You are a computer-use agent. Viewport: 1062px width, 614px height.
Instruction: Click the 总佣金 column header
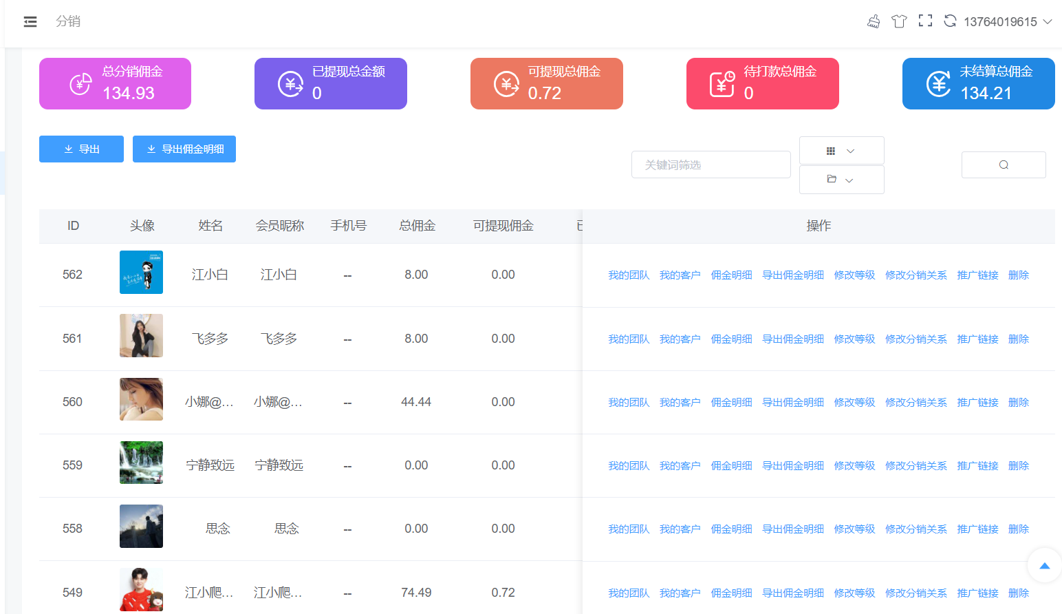coord(417,226)
